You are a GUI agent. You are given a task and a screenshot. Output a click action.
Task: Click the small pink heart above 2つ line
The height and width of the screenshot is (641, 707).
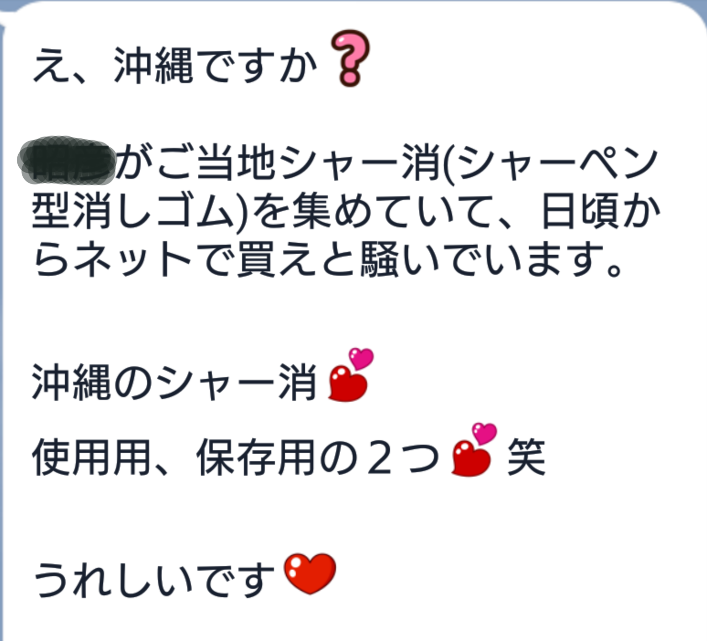click(484, 433)
